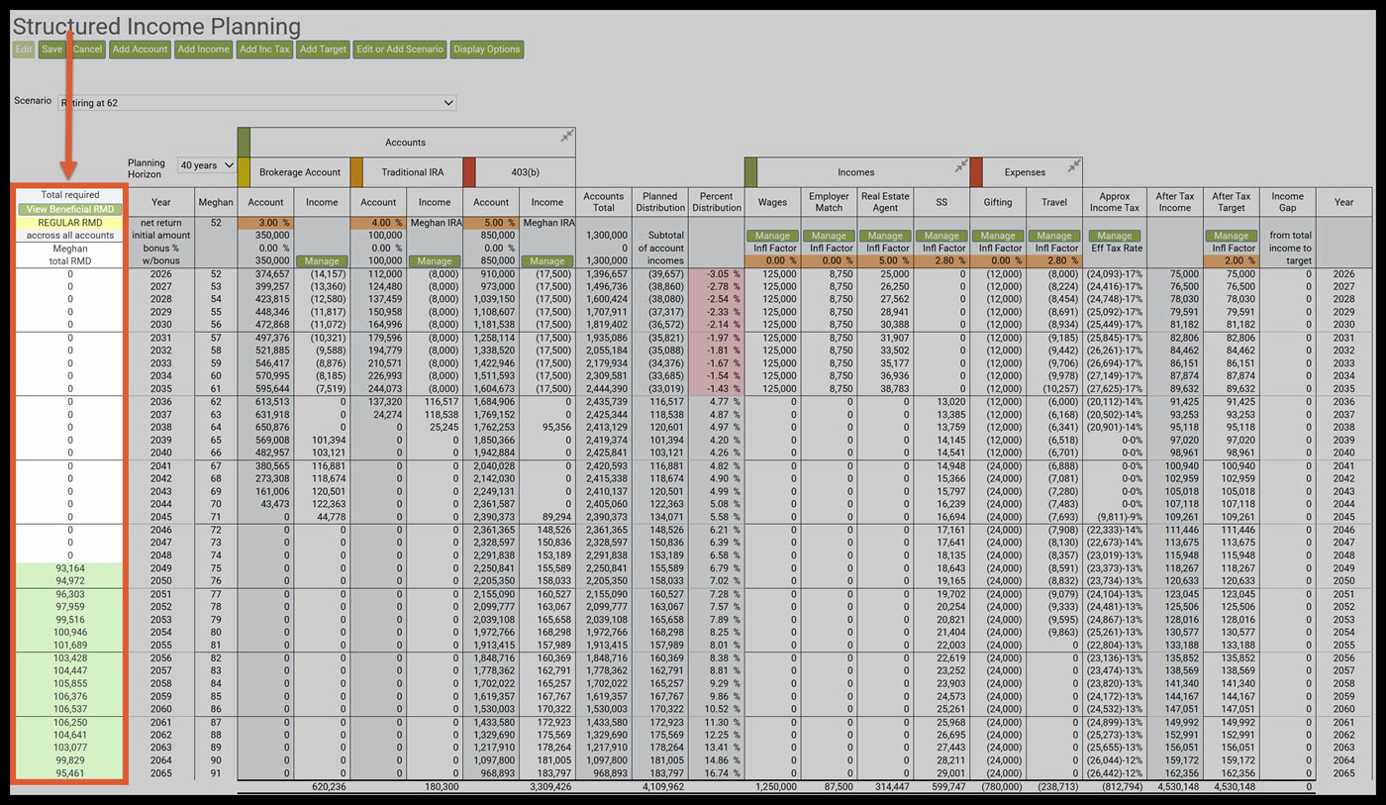The image size is (1386, 805).
Task: Click the green Accounts group color swatch
Action: point(244,142)
